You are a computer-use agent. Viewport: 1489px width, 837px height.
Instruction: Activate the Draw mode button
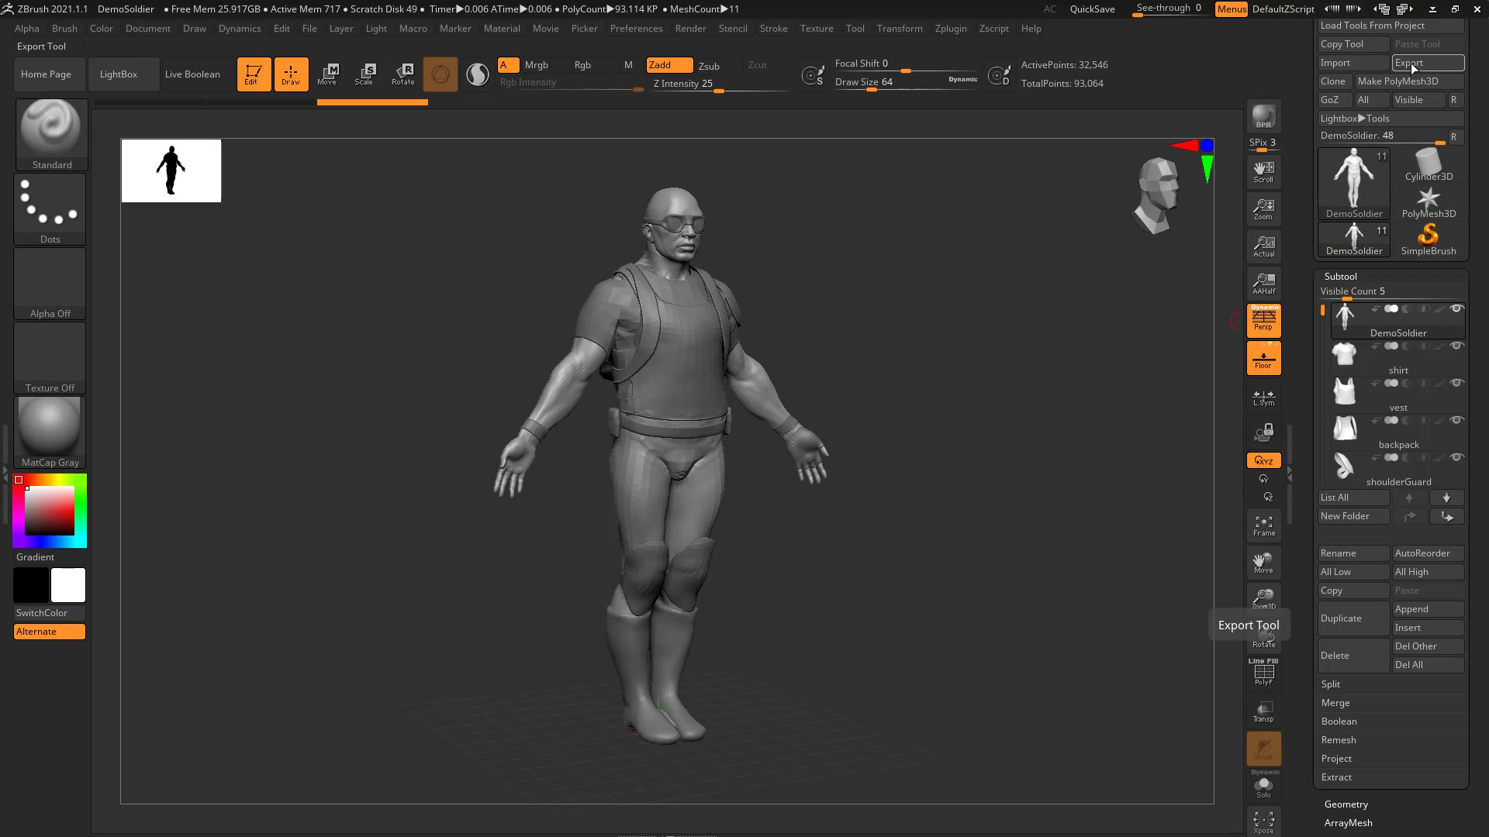click(x=291, y=74)
